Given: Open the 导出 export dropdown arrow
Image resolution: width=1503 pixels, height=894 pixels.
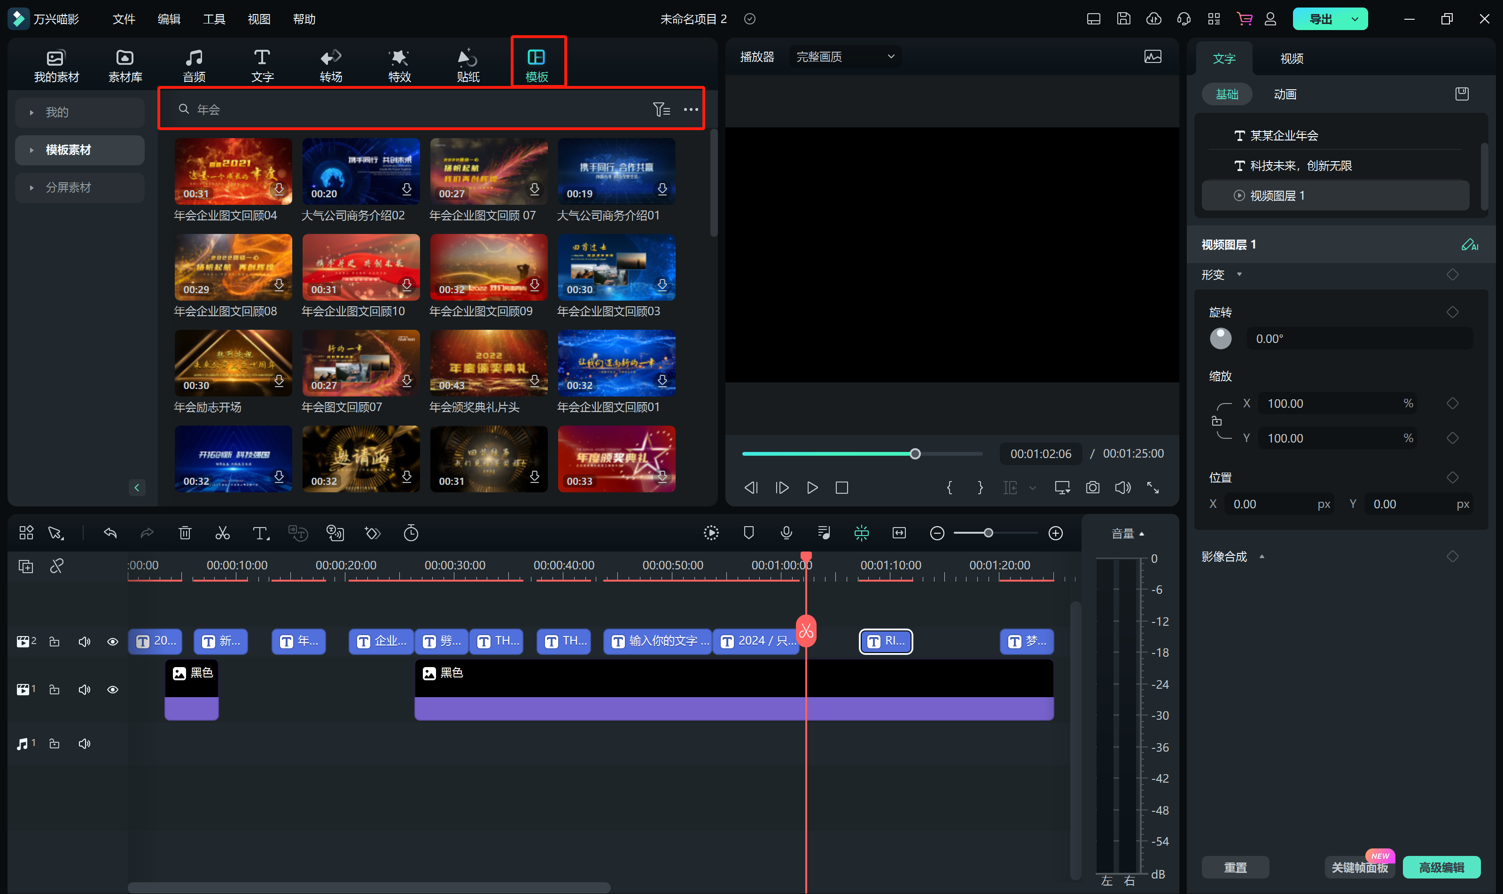Looking at the screenshot, I should (x=1355, y=19).
